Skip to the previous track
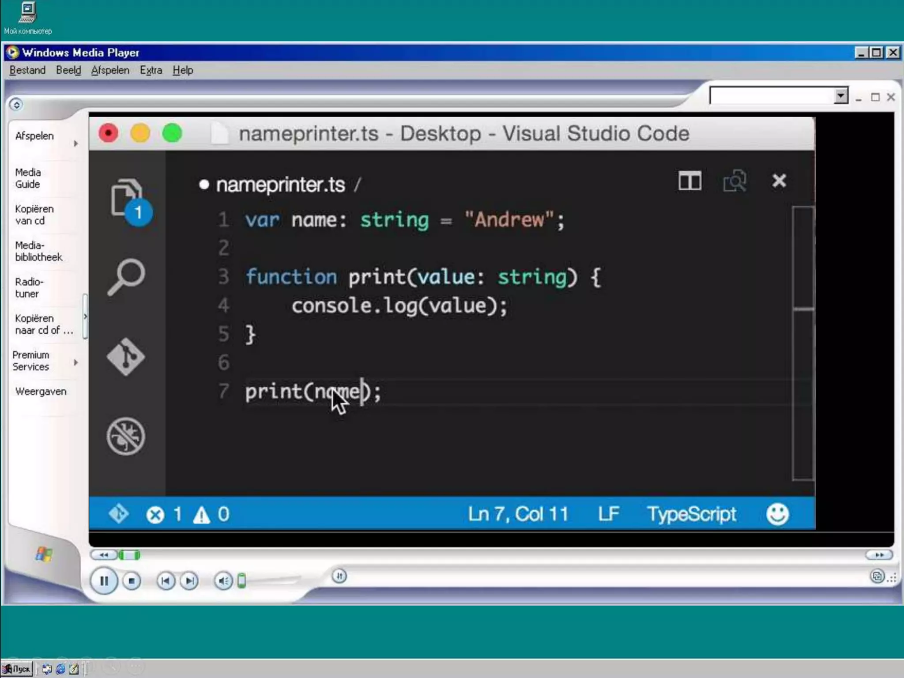 point(166,581)
